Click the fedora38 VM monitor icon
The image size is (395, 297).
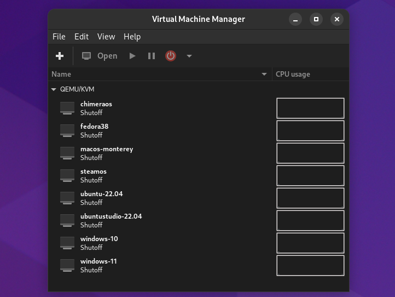click(67, 131)
